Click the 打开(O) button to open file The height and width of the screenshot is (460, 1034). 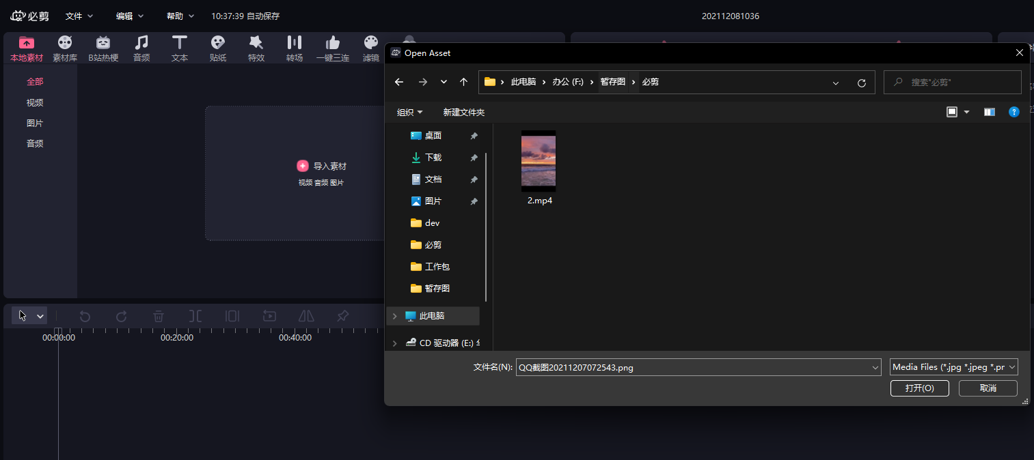919,388
